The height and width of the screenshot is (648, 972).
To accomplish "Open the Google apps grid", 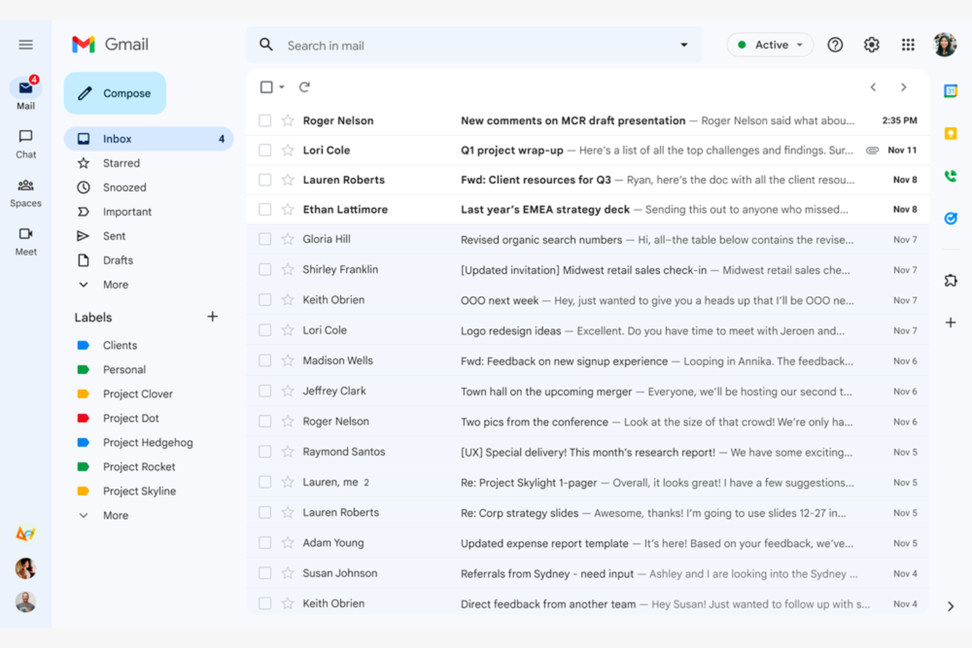I will [908, 45].
